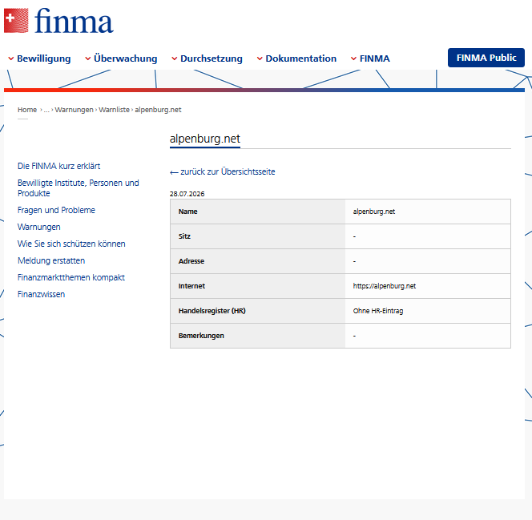Expand the breadcrumb ellipsis
The image size is (532, 520).
coord(46,110)
